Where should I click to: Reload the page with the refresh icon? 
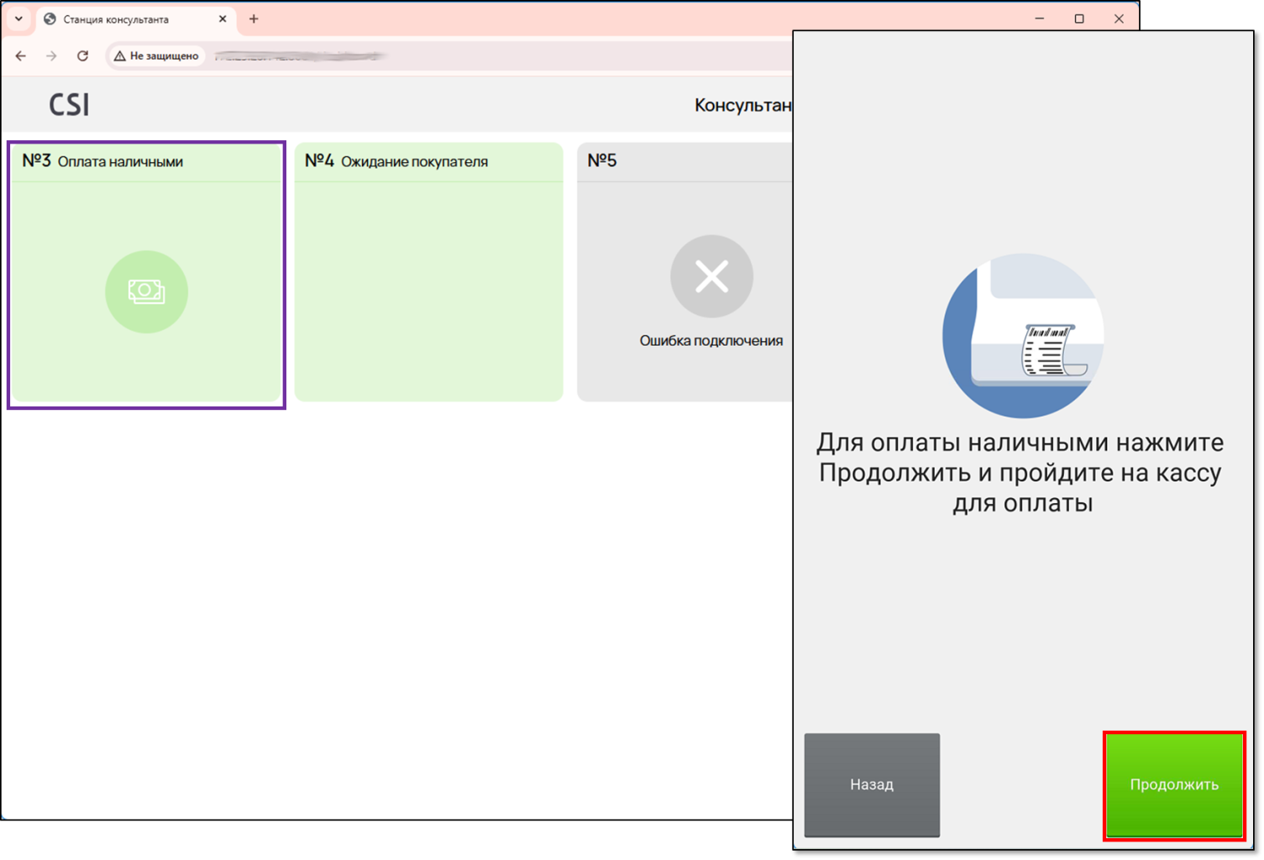point(82,55)
